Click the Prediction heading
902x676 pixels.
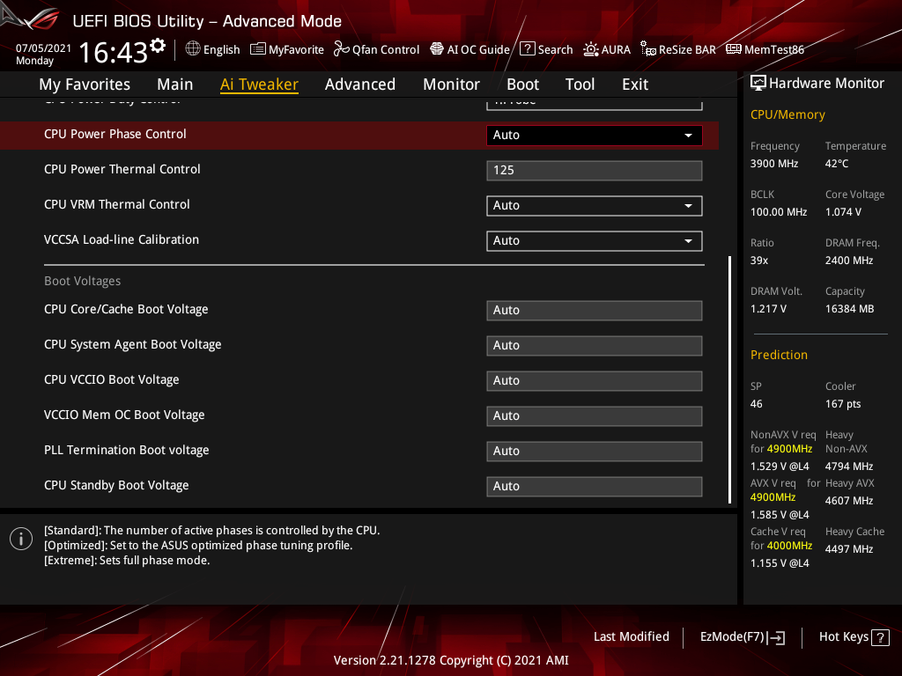(779, 356)
